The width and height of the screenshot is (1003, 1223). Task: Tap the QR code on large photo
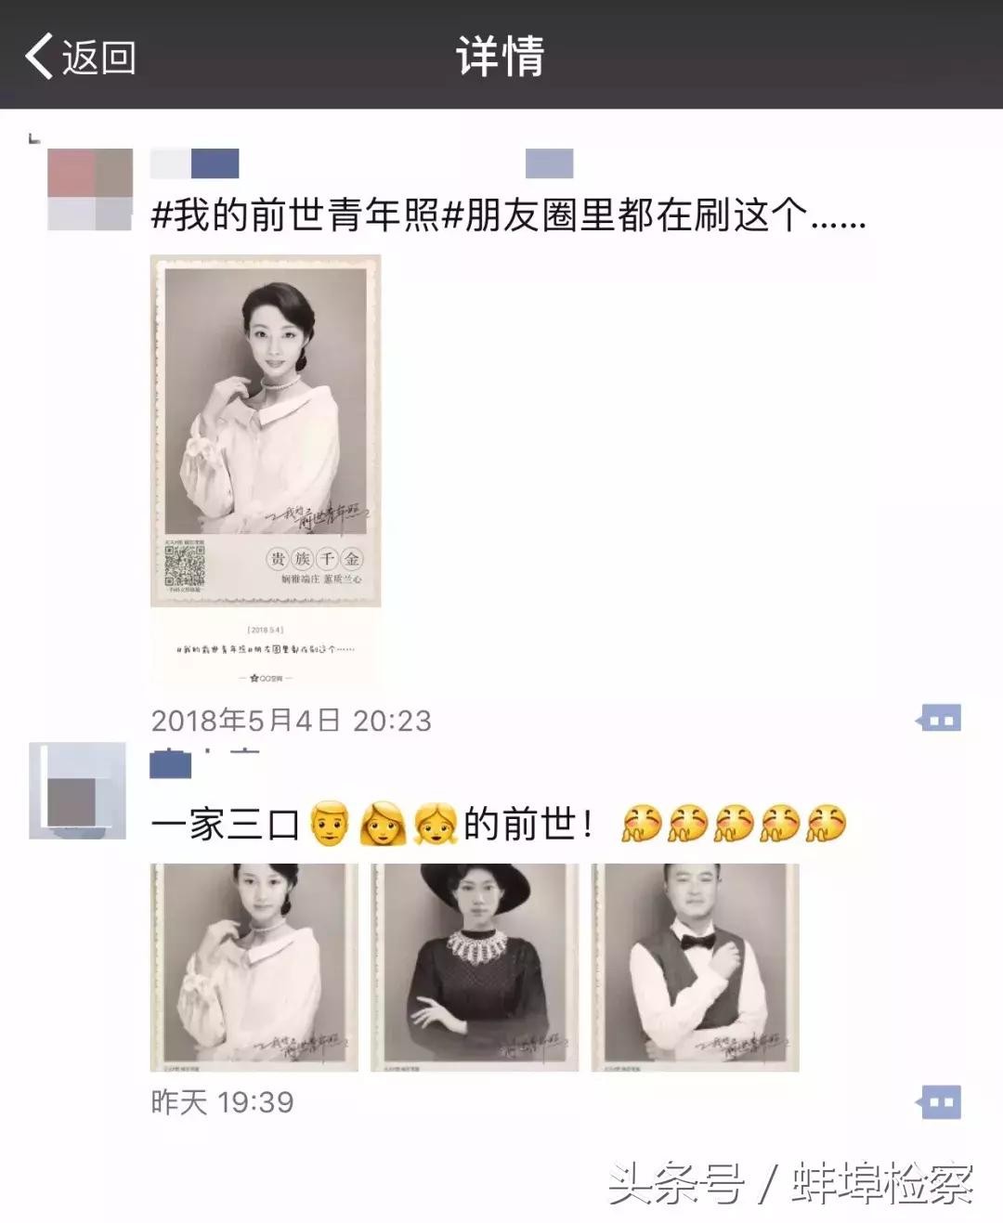point(184,566)
